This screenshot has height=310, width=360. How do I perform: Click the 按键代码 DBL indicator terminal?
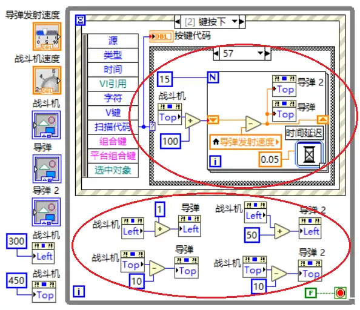(x=161, y=36)
